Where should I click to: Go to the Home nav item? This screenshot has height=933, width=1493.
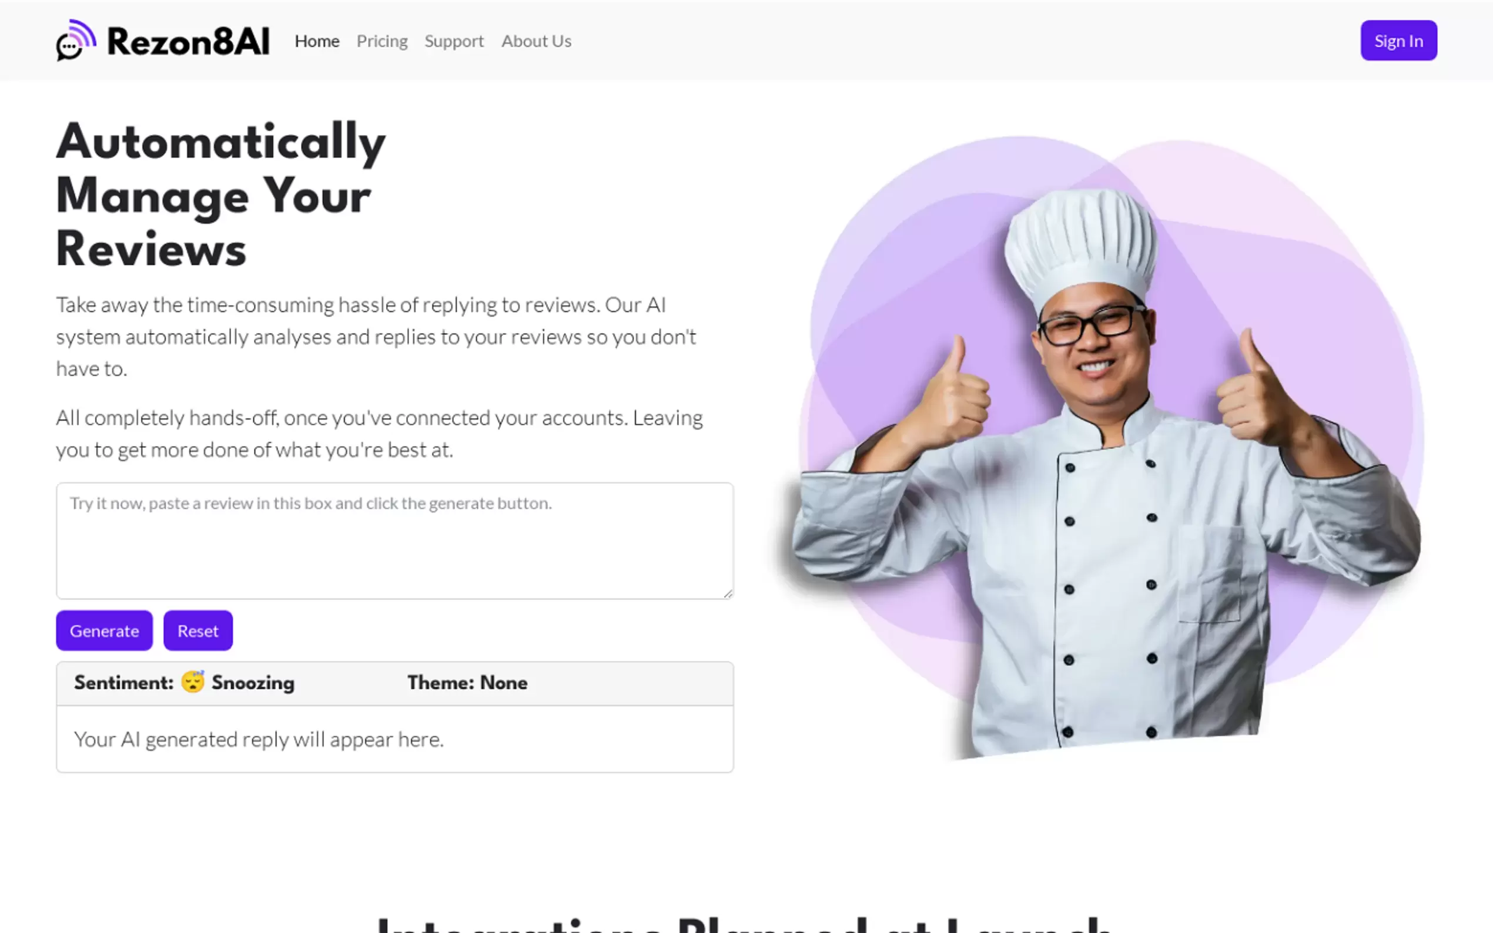317,41
